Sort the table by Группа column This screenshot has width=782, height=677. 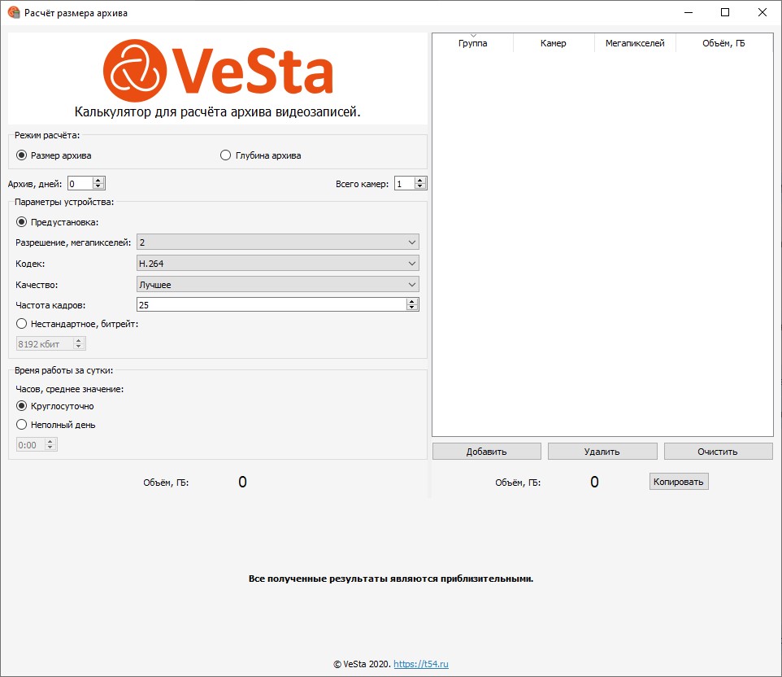point(472,44)
